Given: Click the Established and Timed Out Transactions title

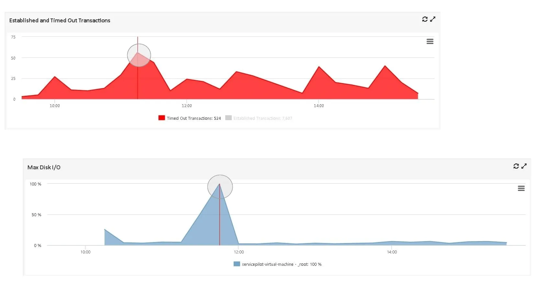Looking at the screenshot, I should click(60, 20).
